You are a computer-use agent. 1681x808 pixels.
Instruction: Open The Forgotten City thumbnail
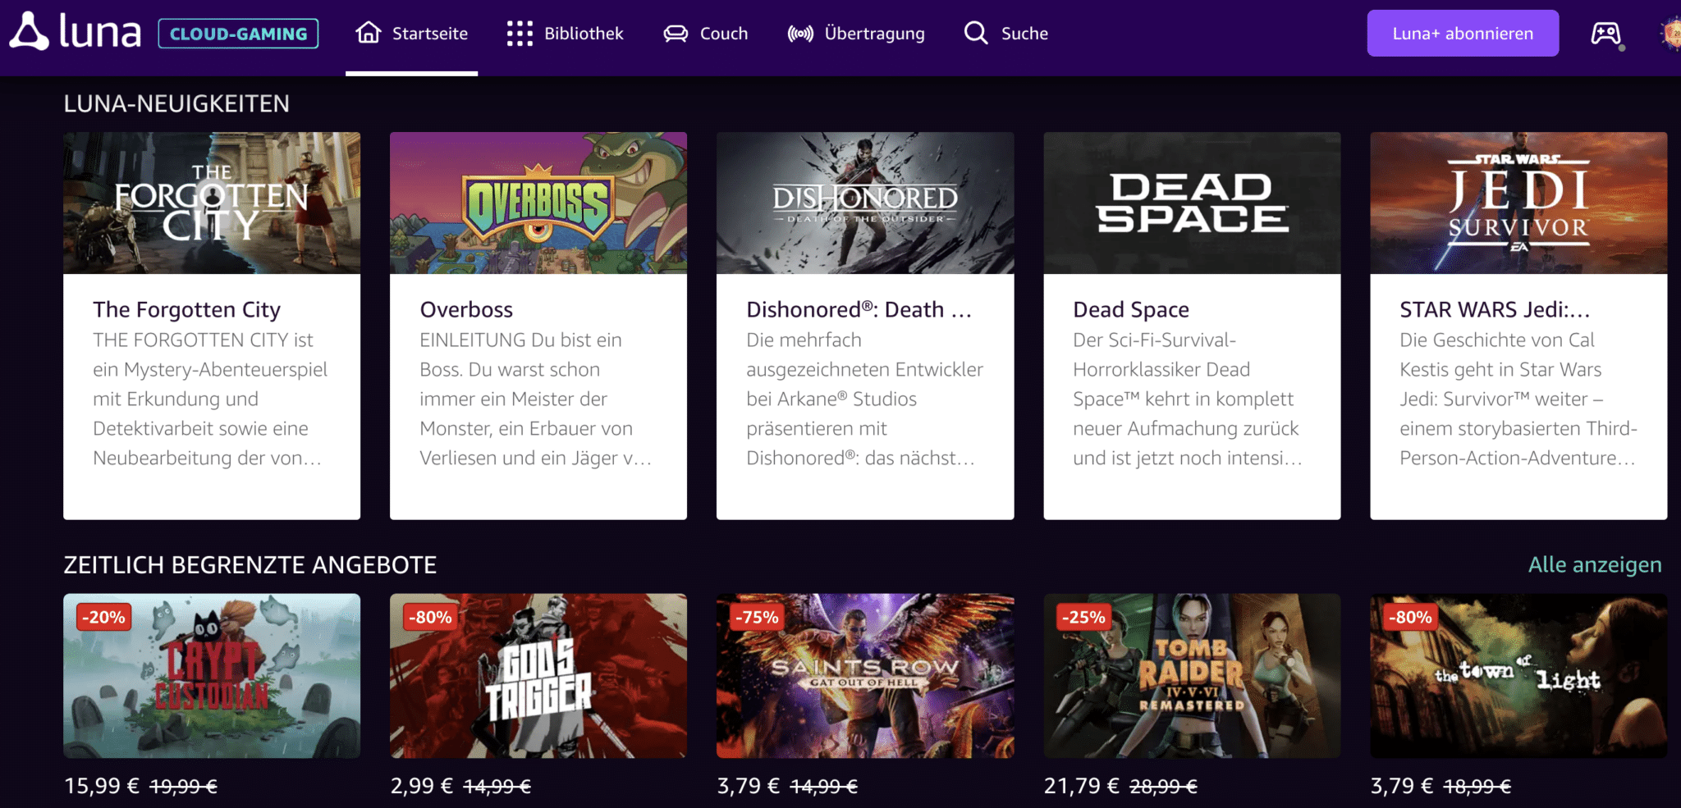coord(212,203)
